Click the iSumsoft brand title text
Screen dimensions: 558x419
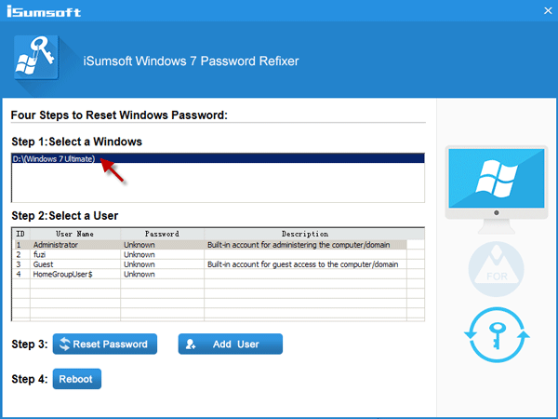point(44,11)
